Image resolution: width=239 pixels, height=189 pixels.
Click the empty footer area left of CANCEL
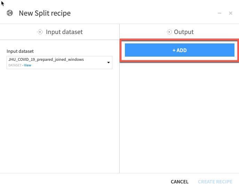point(83,182)
